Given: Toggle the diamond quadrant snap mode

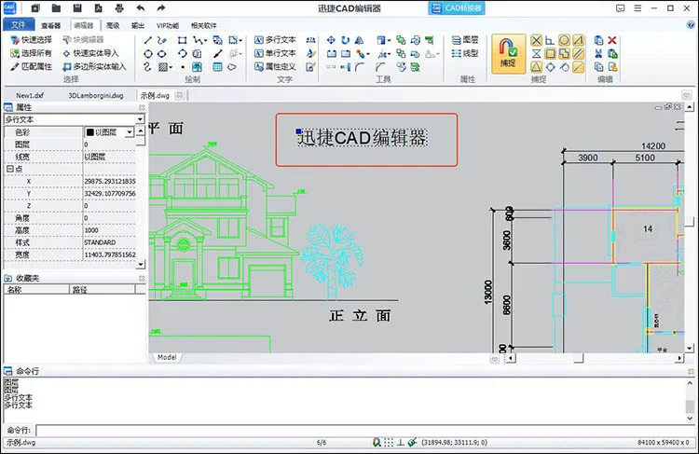Looking at the screenshot, I should 551,67.
